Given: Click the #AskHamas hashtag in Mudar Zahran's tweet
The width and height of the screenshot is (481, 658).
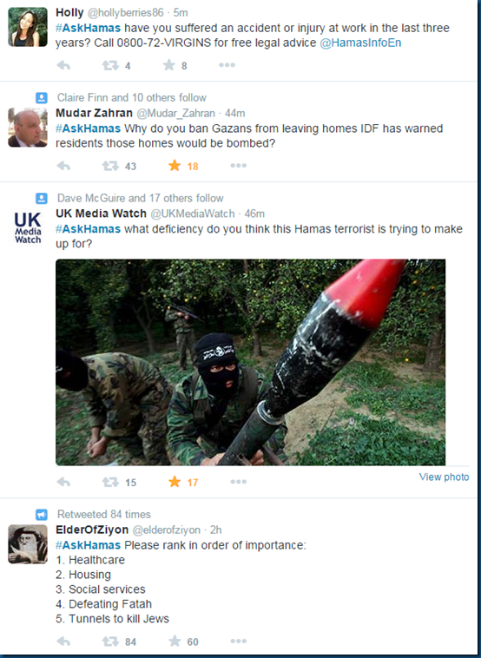Looking at the screenshot, I should 88,128.
